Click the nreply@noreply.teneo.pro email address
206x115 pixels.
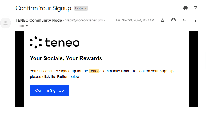pyautogui.click(x=84, y=20)
